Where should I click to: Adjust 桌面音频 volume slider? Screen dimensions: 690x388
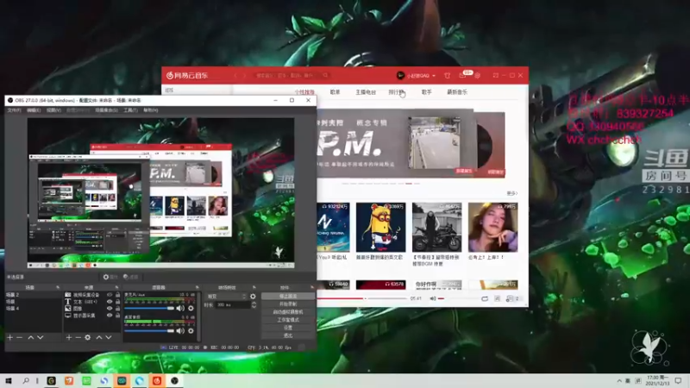(x=149, y=330)
